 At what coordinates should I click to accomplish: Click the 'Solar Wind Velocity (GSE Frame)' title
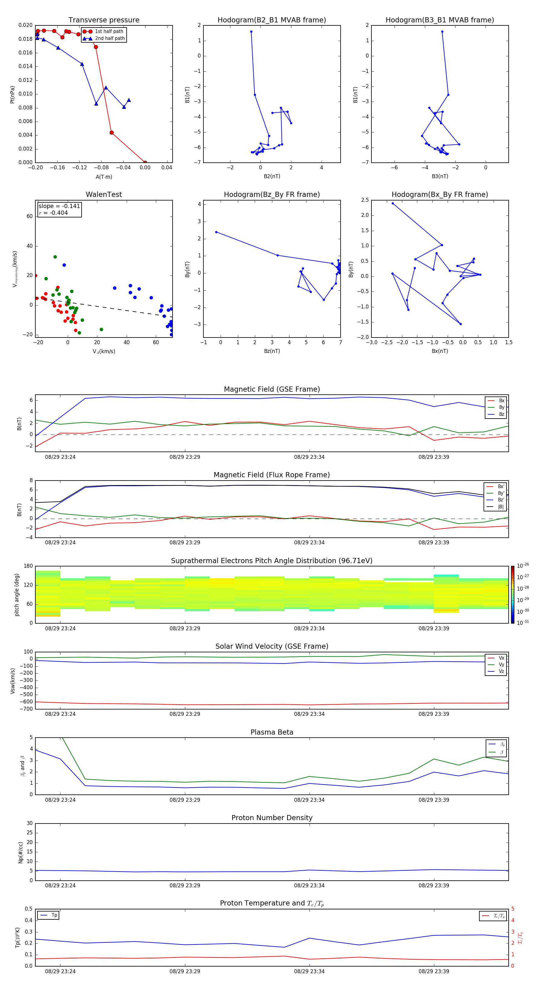272,646
